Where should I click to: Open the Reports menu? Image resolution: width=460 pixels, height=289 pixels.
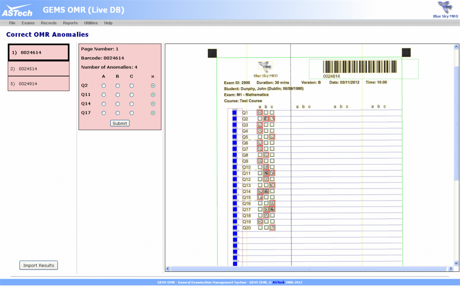(70, 23)
